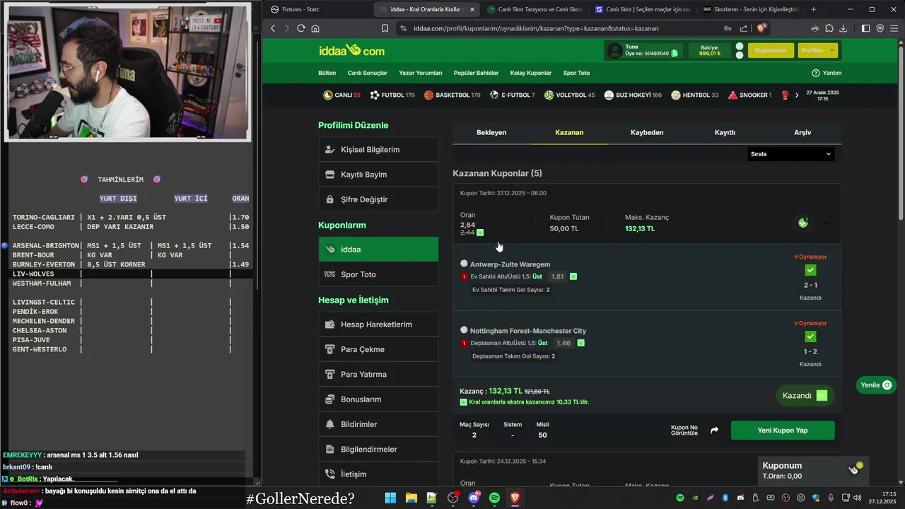Open the Hesap Hareketlerim sidebar item

[x=378, y=324]
